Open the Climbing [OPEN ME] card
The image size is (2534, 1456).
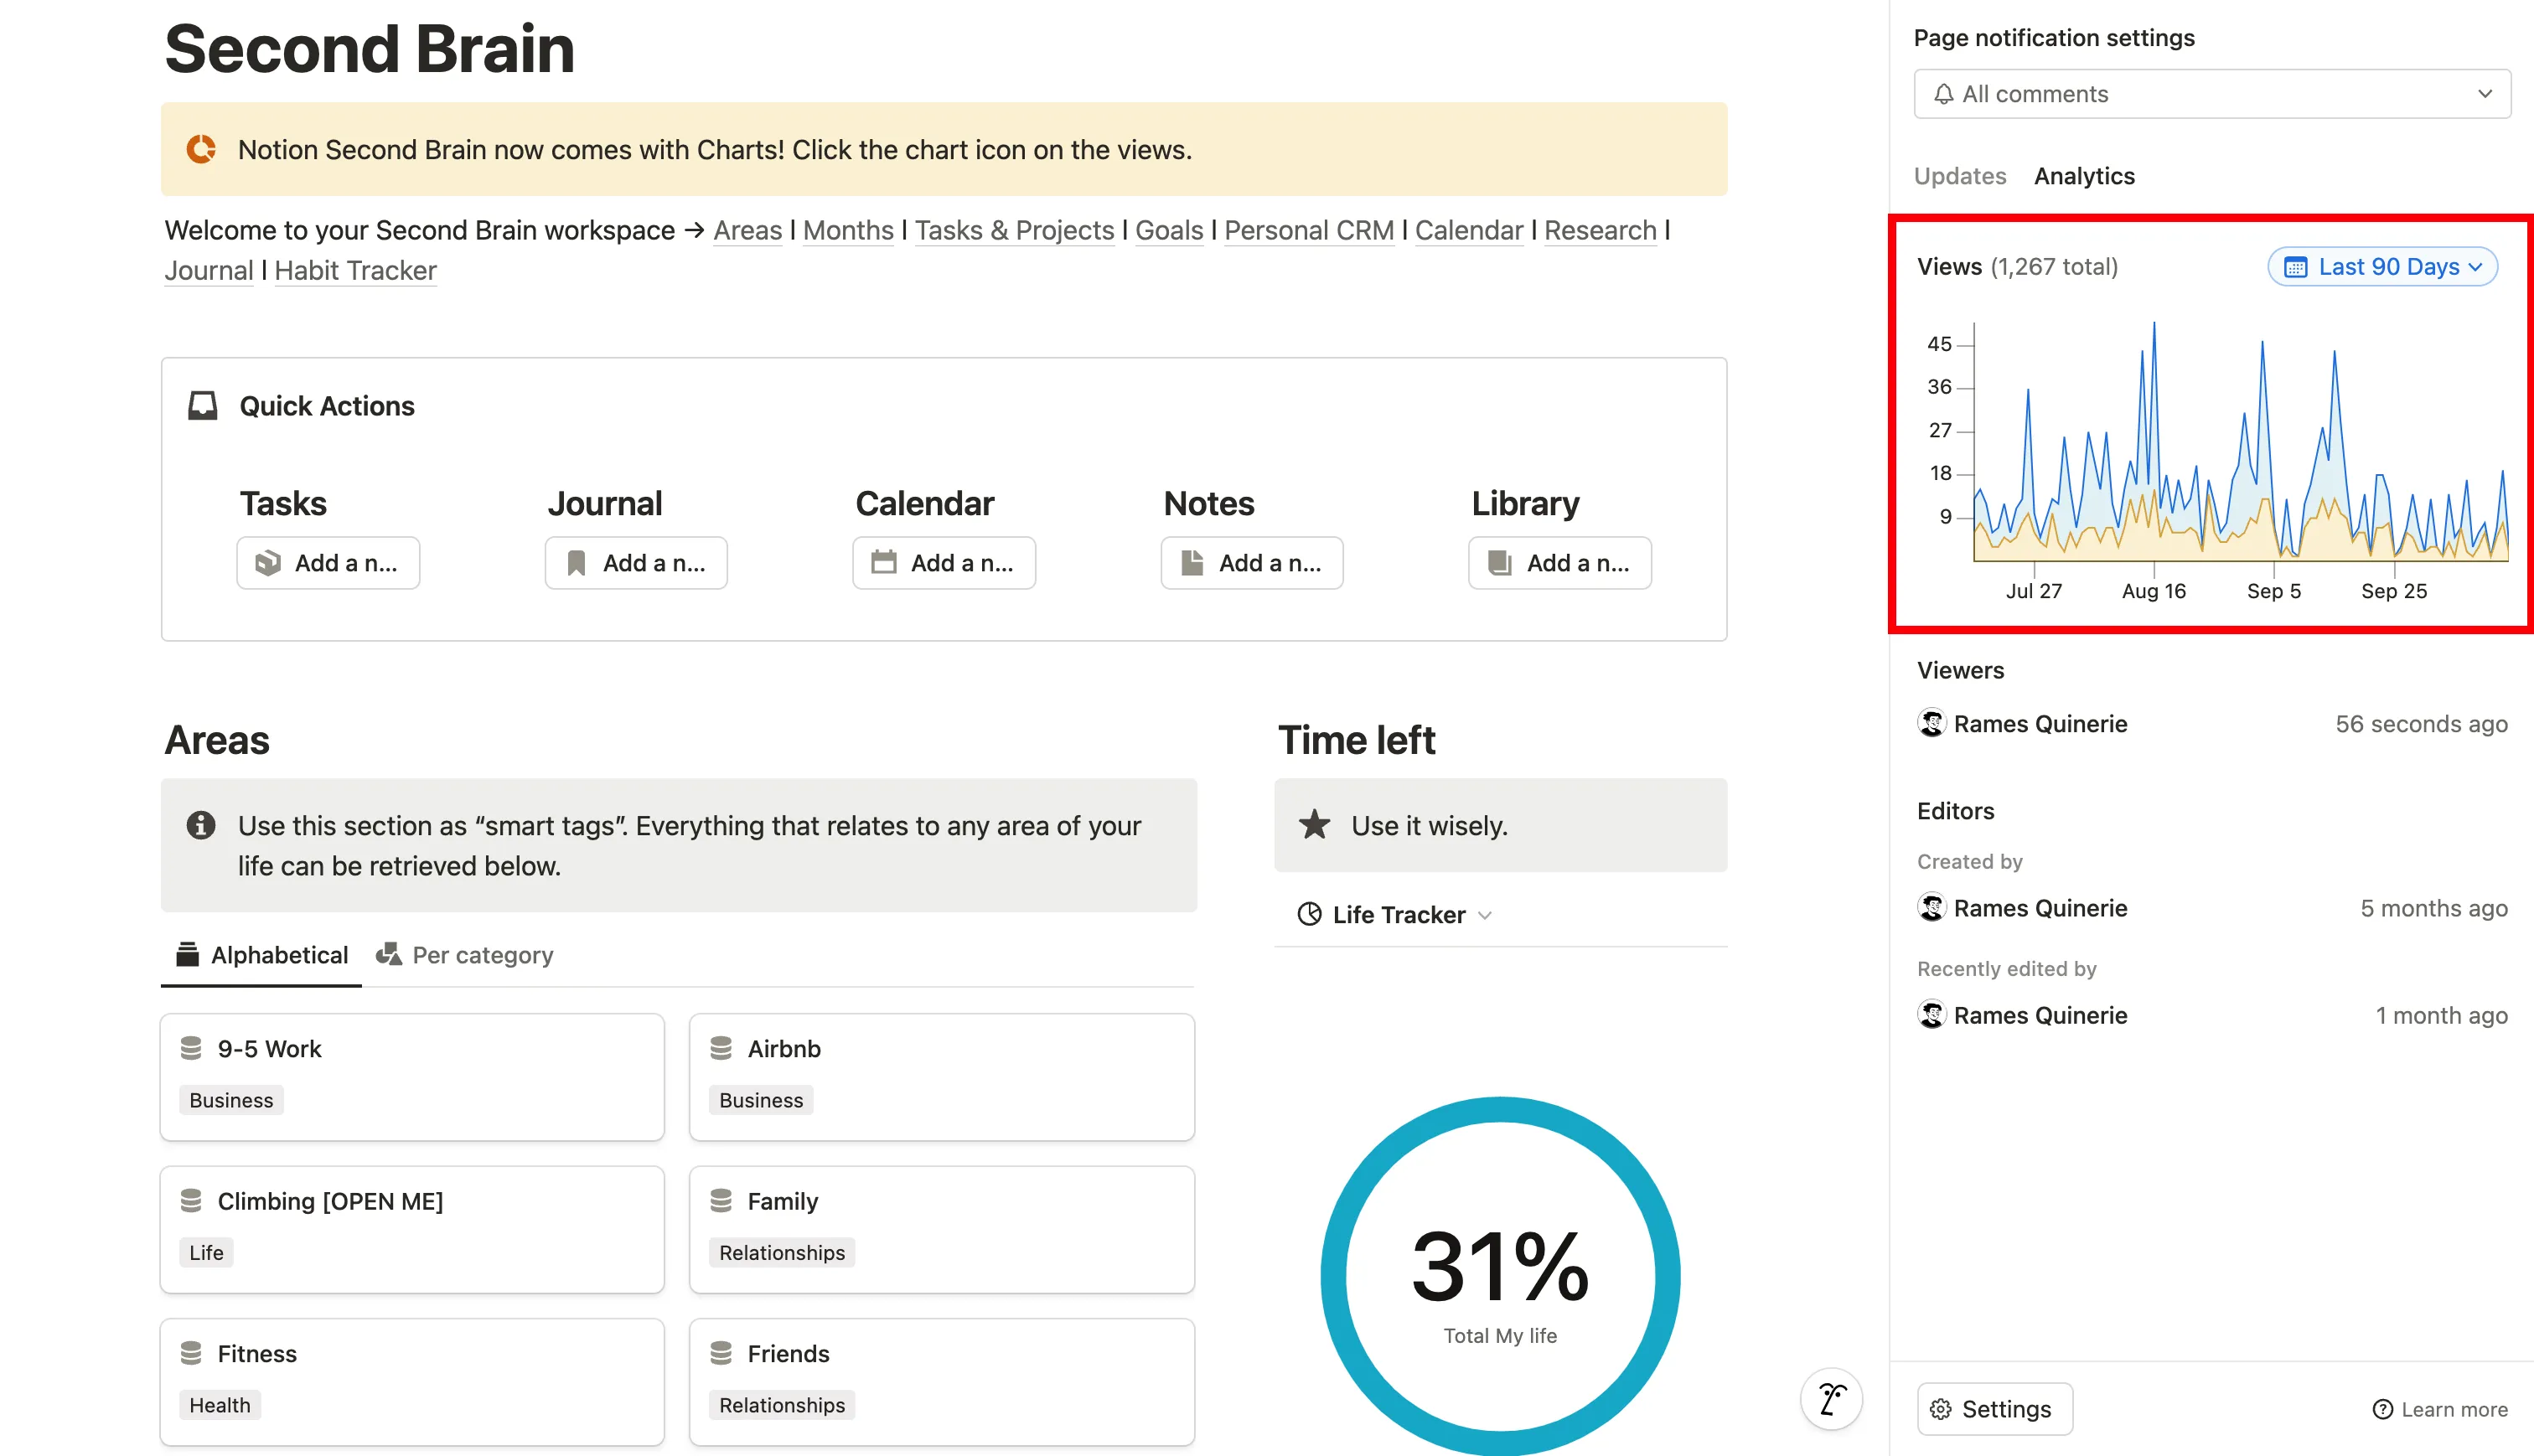[412, 1229]
